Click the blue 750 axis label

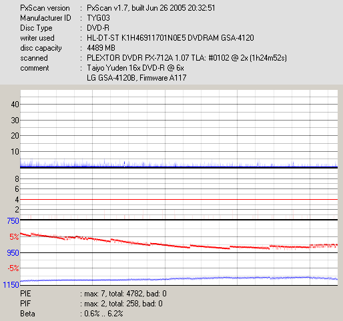tap(13, 221)
